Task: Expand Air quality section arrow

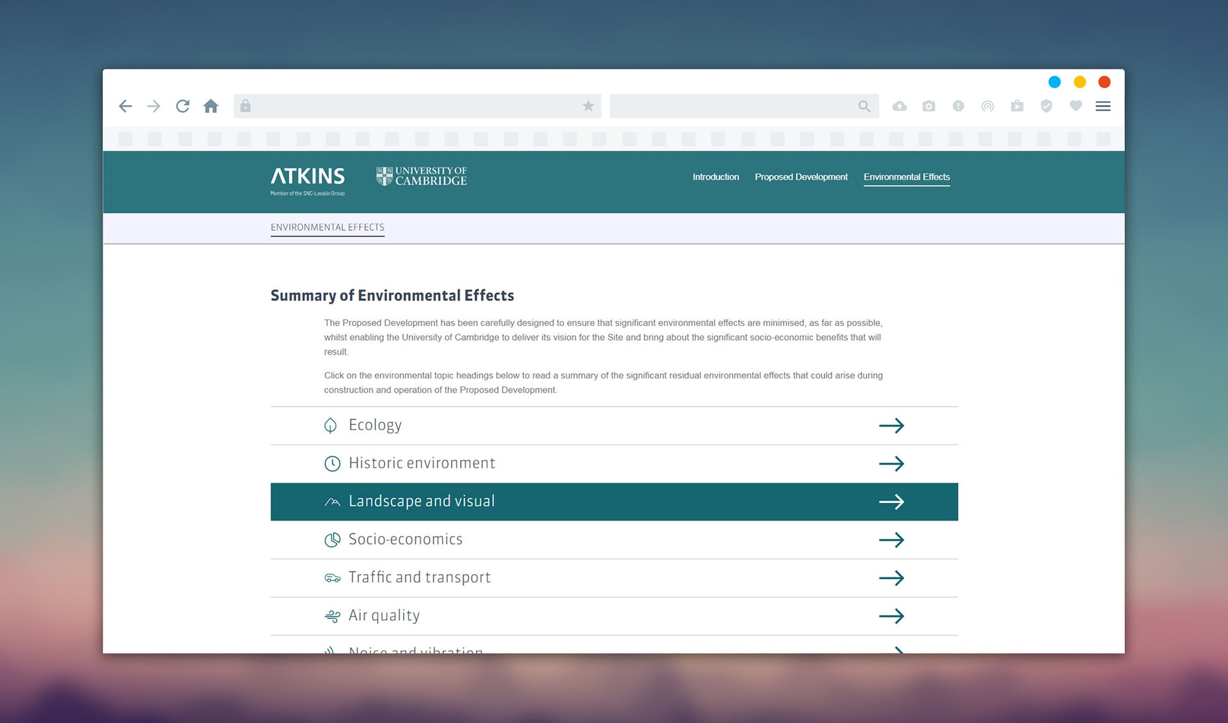Action: tap(891, 616)
